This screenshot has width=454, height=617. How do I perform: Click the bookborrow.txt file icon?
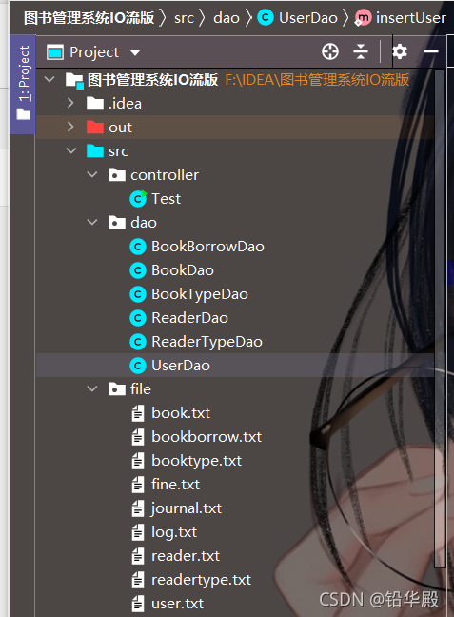[138, 437]
